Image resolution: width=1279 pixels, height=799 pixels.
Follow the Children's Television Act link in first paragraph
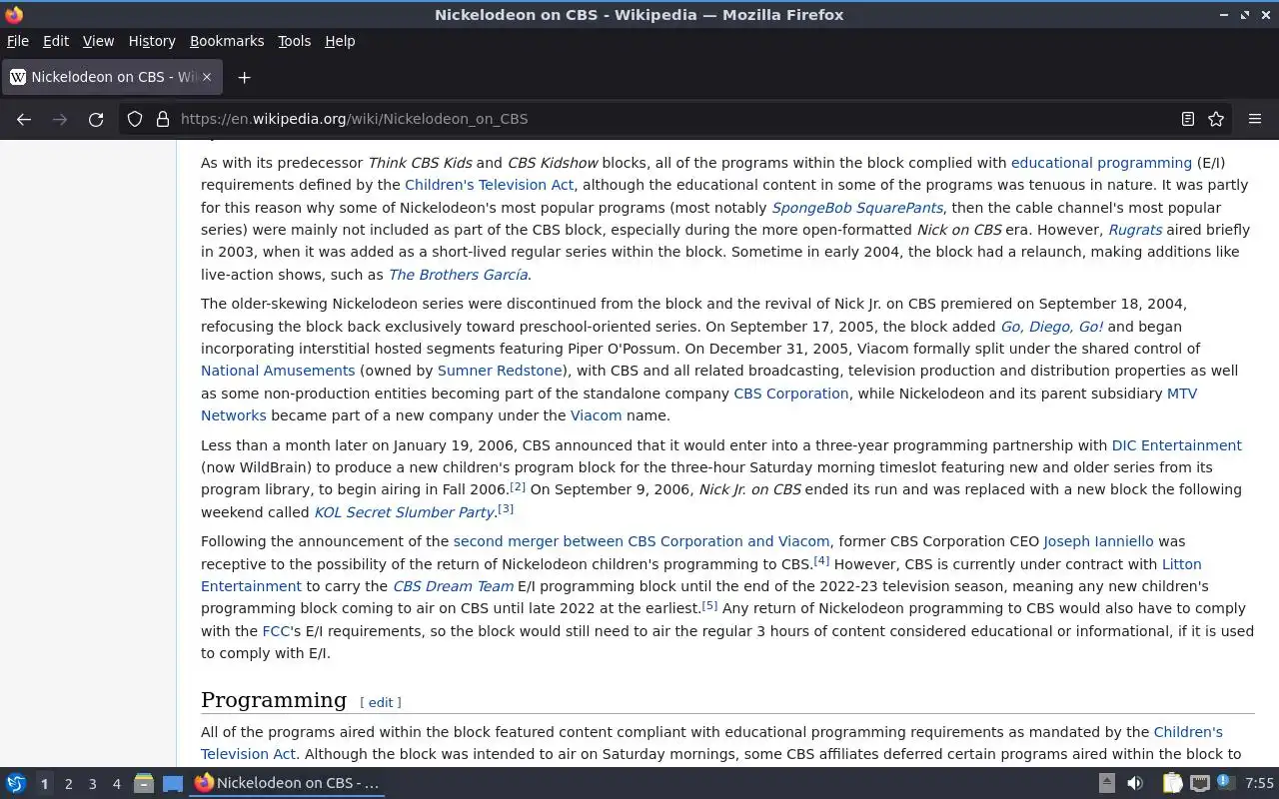click(x=490, y=185)
